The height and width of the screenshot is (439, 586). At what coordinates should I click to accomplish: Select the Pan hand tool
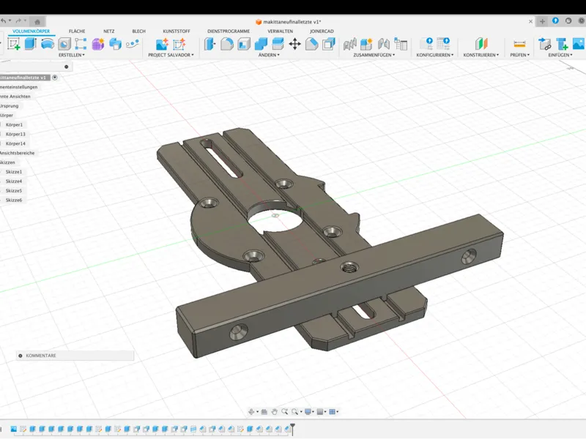tap(274, 411)
